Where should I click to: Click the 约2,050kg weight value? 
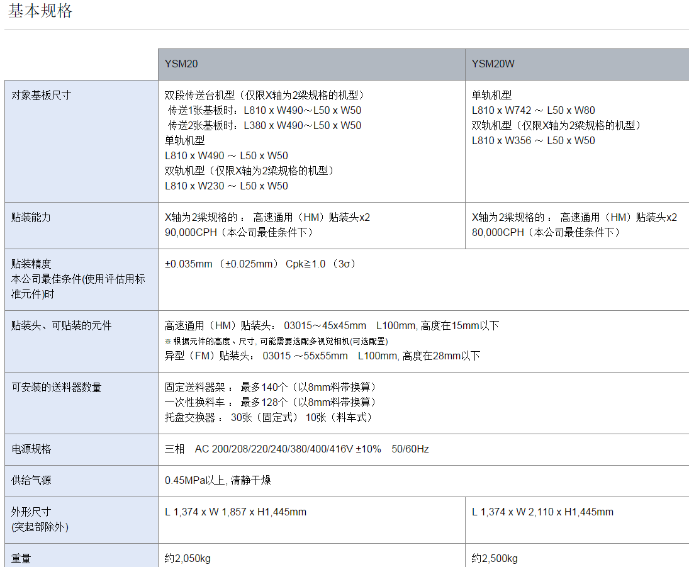[188, 558]
